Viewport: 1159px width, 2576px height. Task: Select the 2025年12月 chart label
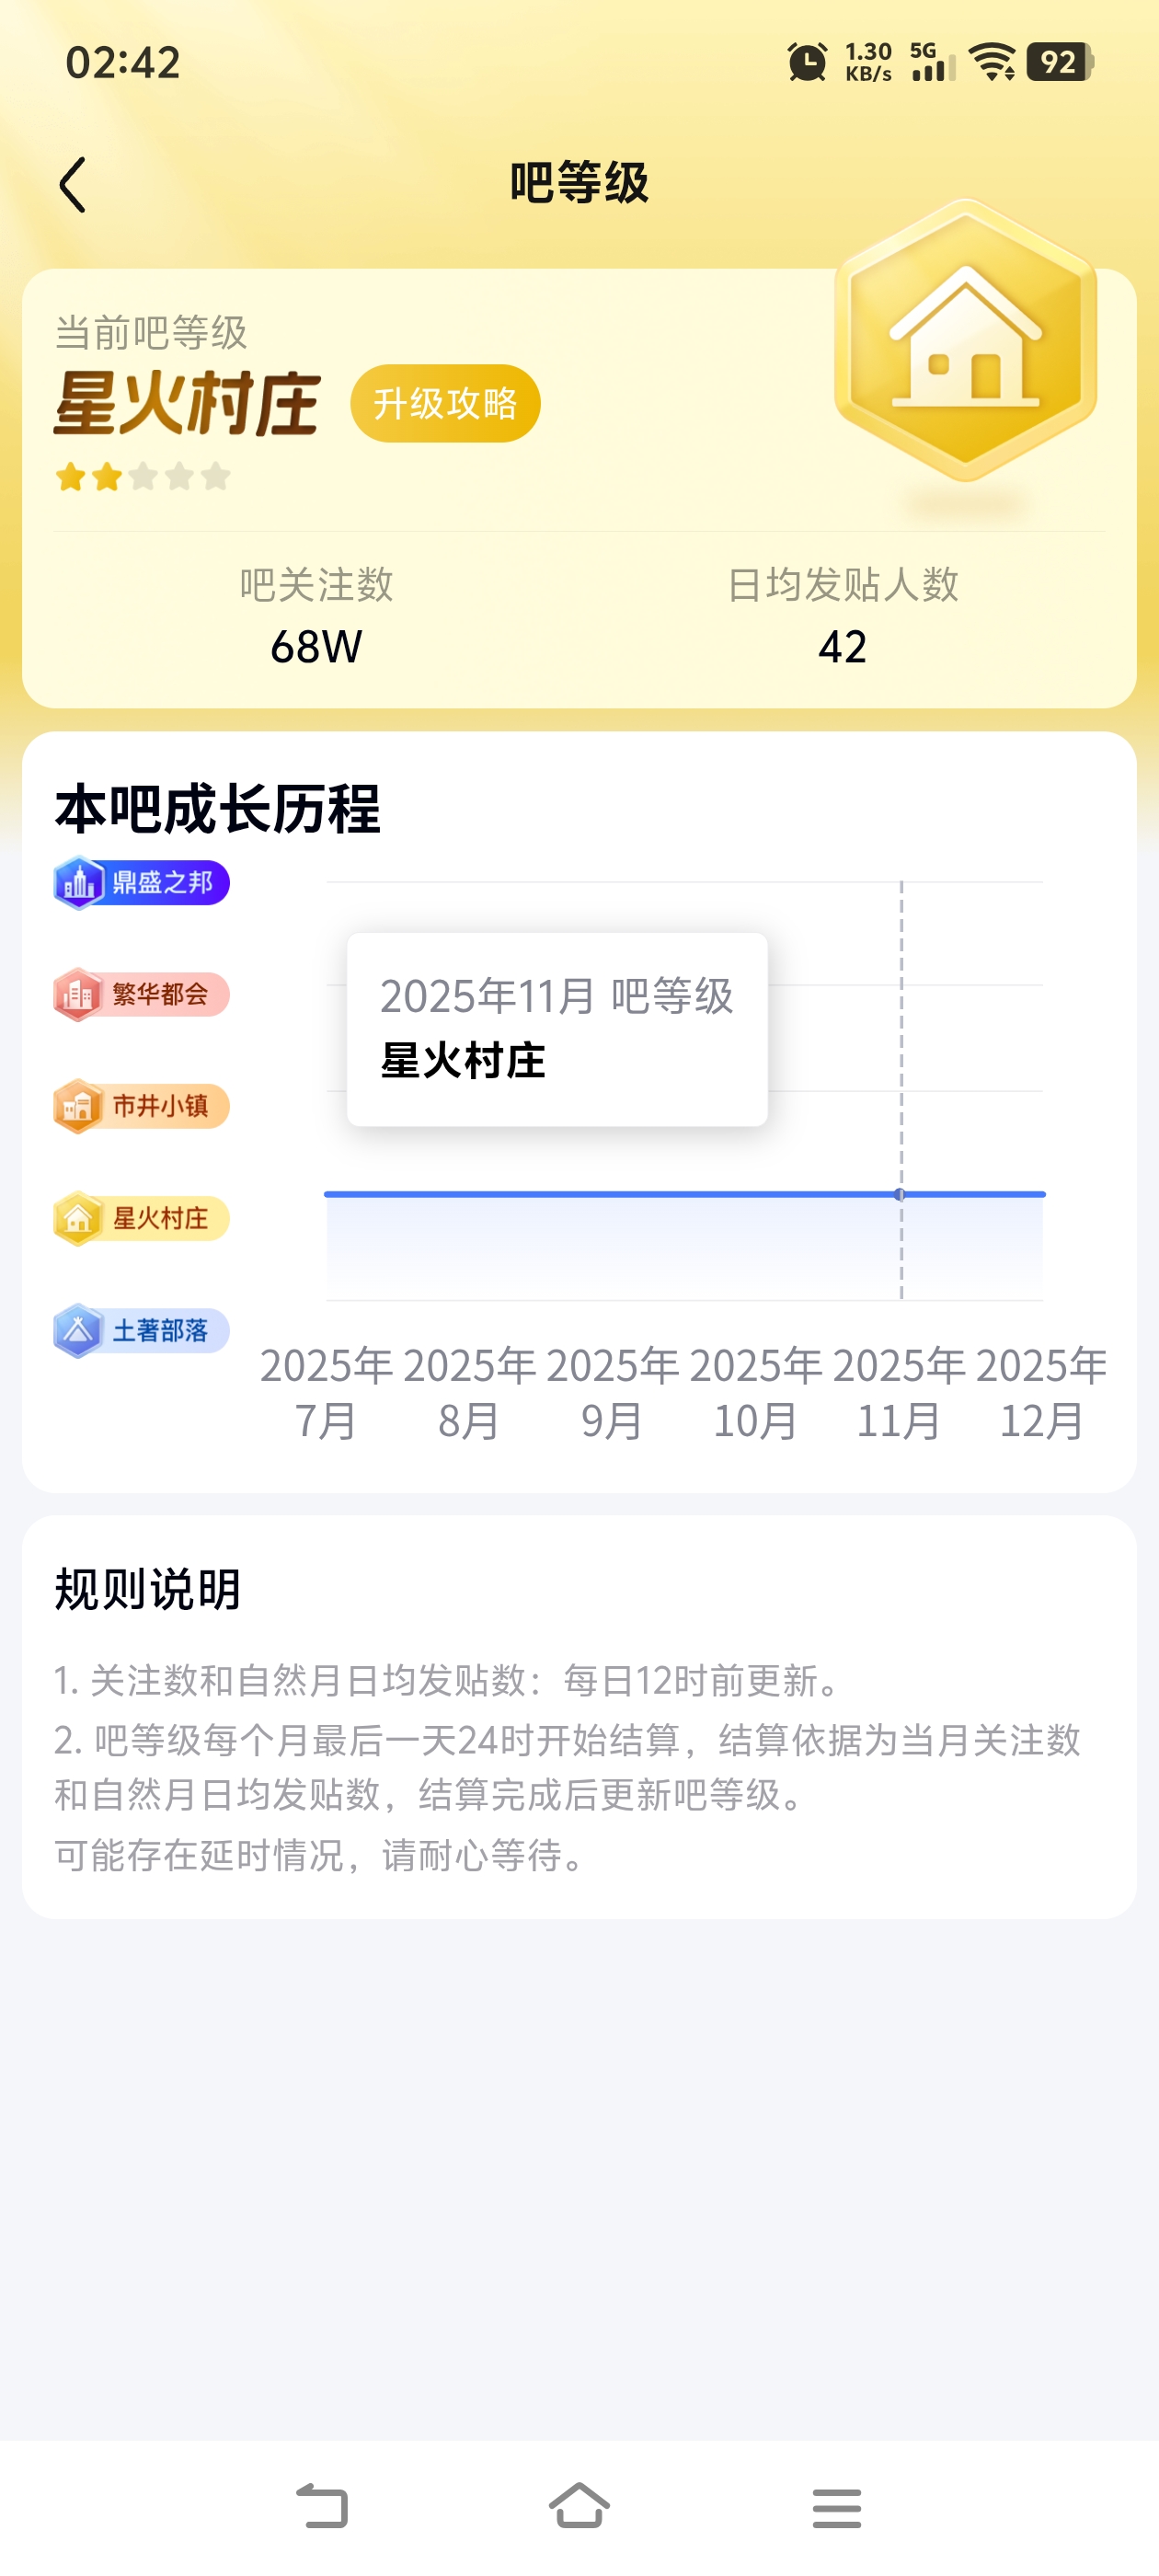pos(1041,1392)
